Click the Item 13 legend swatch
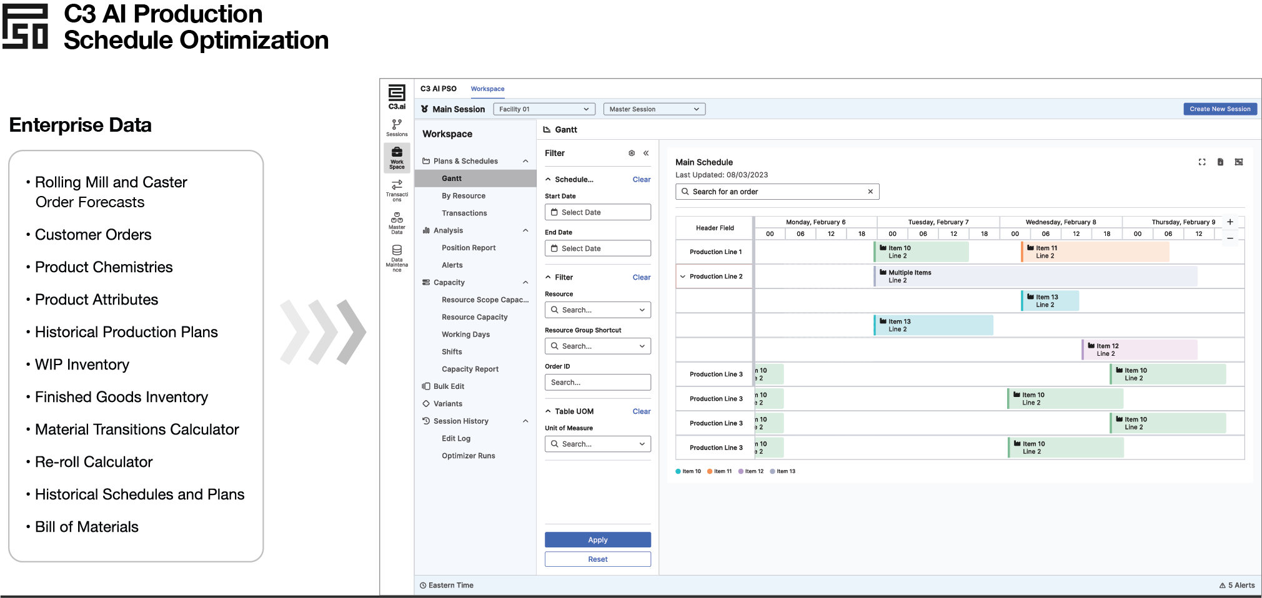1262x598 pixels. (x=772, y=471)
